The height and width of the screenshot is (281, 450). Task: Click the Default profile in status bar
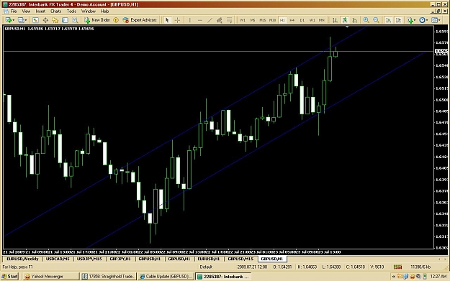coord(206,267)
